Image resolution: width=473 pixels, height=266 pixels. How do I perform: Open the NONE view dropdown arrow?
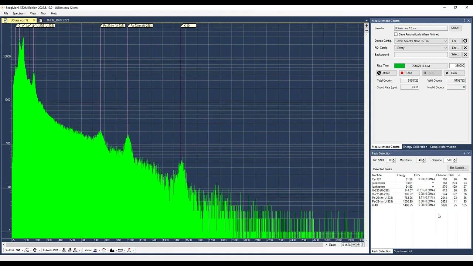(x=125, y=250)
